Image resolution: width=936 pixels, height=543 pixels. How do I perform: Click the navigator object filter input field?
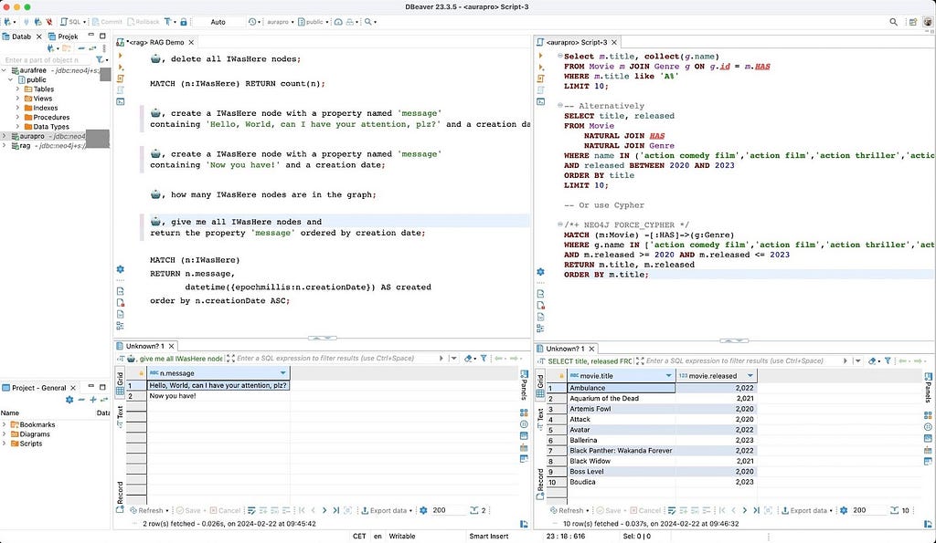[x=47, y=59]
